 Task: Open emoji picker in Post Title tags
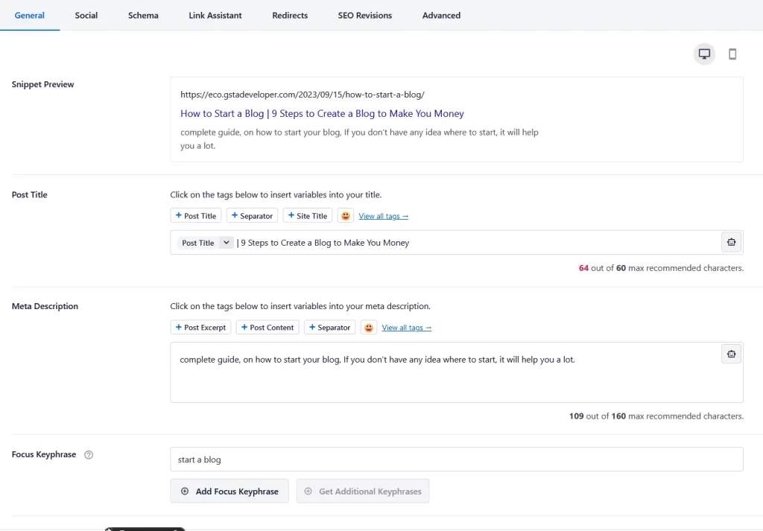pyautogui.click(x=346, y=215)
